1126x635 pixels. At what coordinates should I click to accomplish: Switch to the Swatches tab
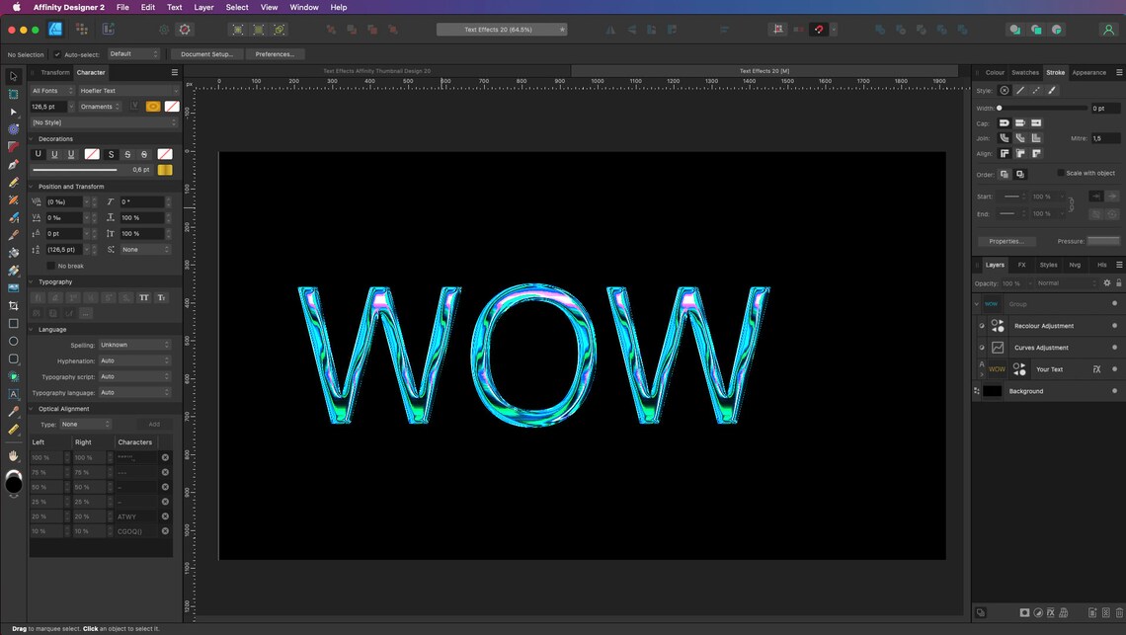coord(1025,71)
